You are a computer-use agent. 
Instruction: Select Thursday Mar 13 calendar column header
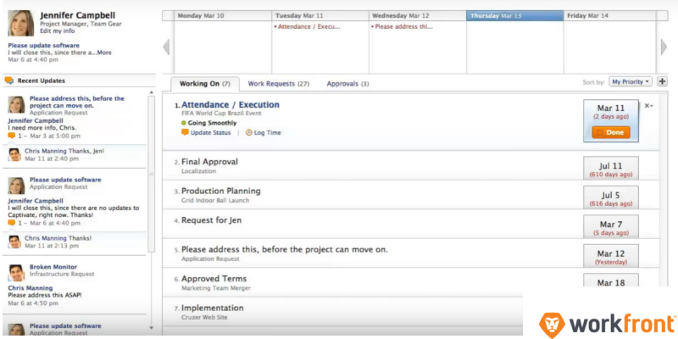[514, 15]
